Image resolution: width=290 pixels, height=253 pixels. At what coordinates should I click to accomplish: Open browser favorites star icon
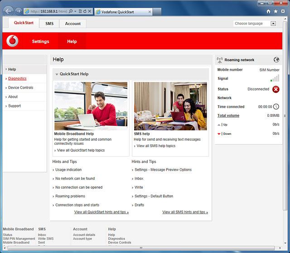tap(276, 11)
